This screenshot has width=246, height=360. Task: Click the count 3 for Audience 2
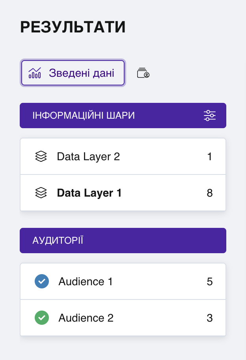pos(210,318)
